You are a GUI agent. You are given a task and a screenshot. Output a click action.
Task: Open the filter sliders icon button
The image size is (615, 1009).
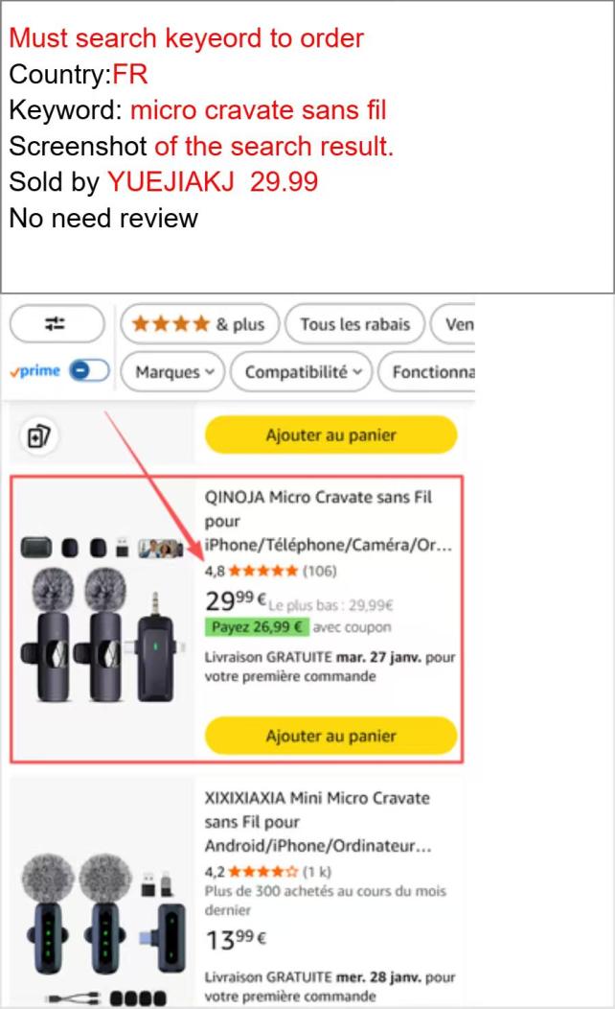click(x=57, y=323)
